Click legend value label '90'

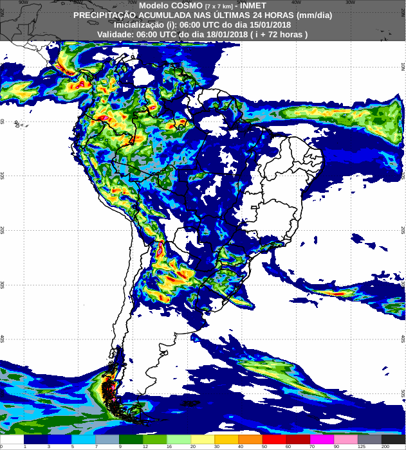click(x=336, y=447)
